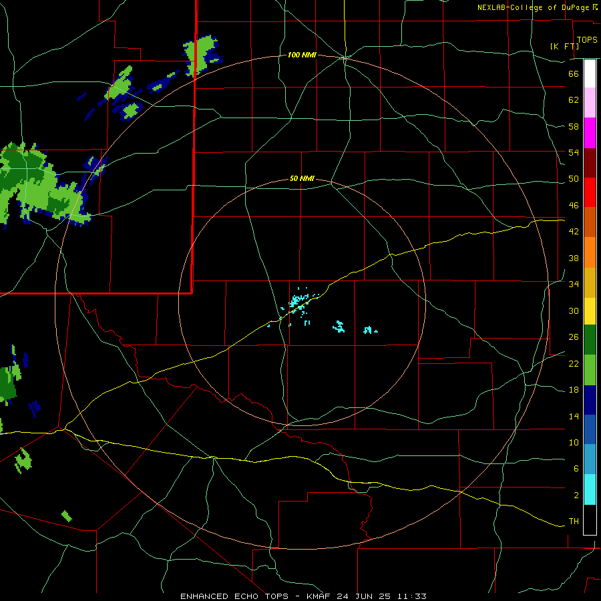
Task: Click the legend value '66'
Action: tap(574, 74)
